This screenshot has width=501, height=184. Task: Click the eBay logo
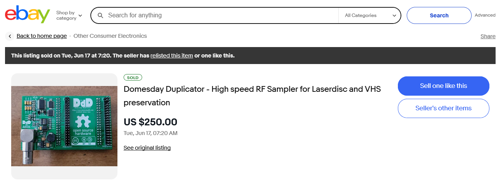pyautogui.click(x=27, y=15)
